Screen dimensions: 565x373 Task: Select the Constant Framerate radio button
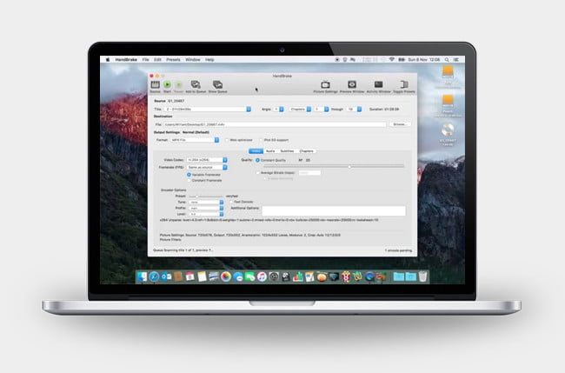(x=189, y=180)
